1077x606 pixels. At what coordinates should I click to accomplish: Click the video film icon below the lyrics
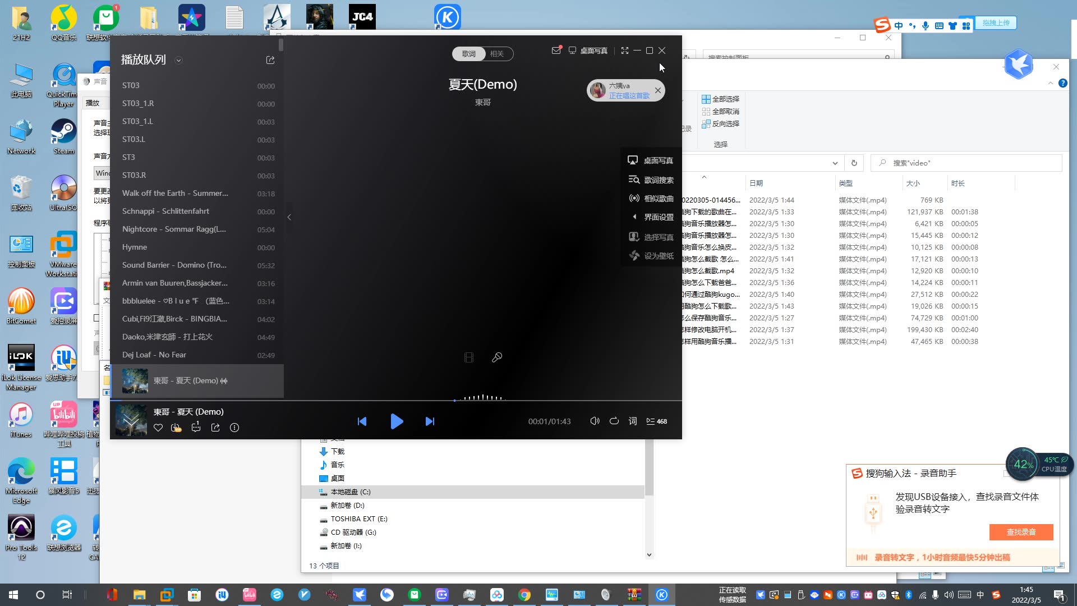(x=469, y=357)
